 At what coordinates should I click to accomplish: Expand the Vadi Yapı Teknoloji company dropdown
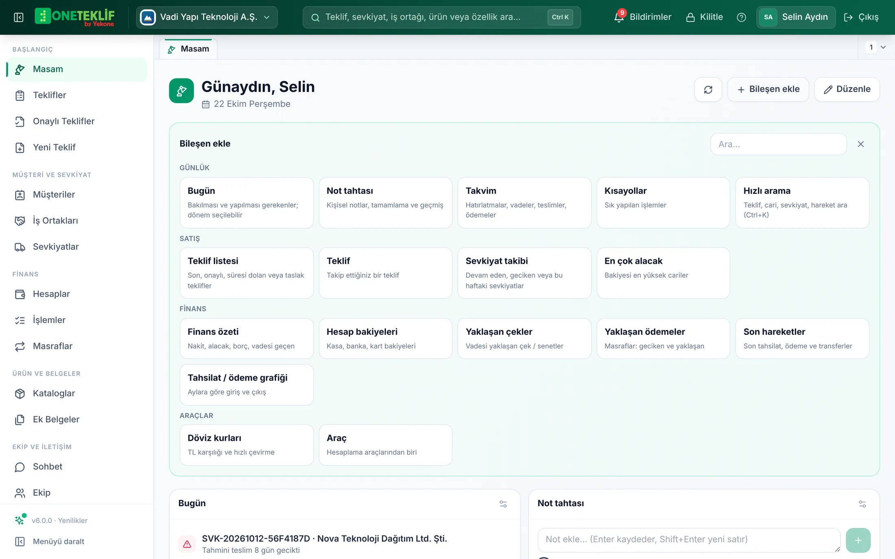(207, 17)
